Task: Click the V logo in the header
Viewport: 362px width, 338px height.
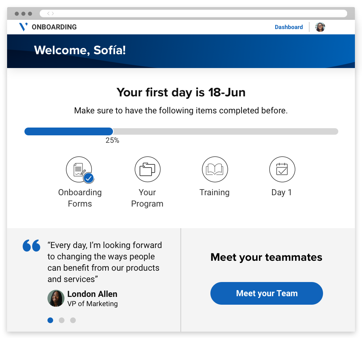Action: pos(23,27)
